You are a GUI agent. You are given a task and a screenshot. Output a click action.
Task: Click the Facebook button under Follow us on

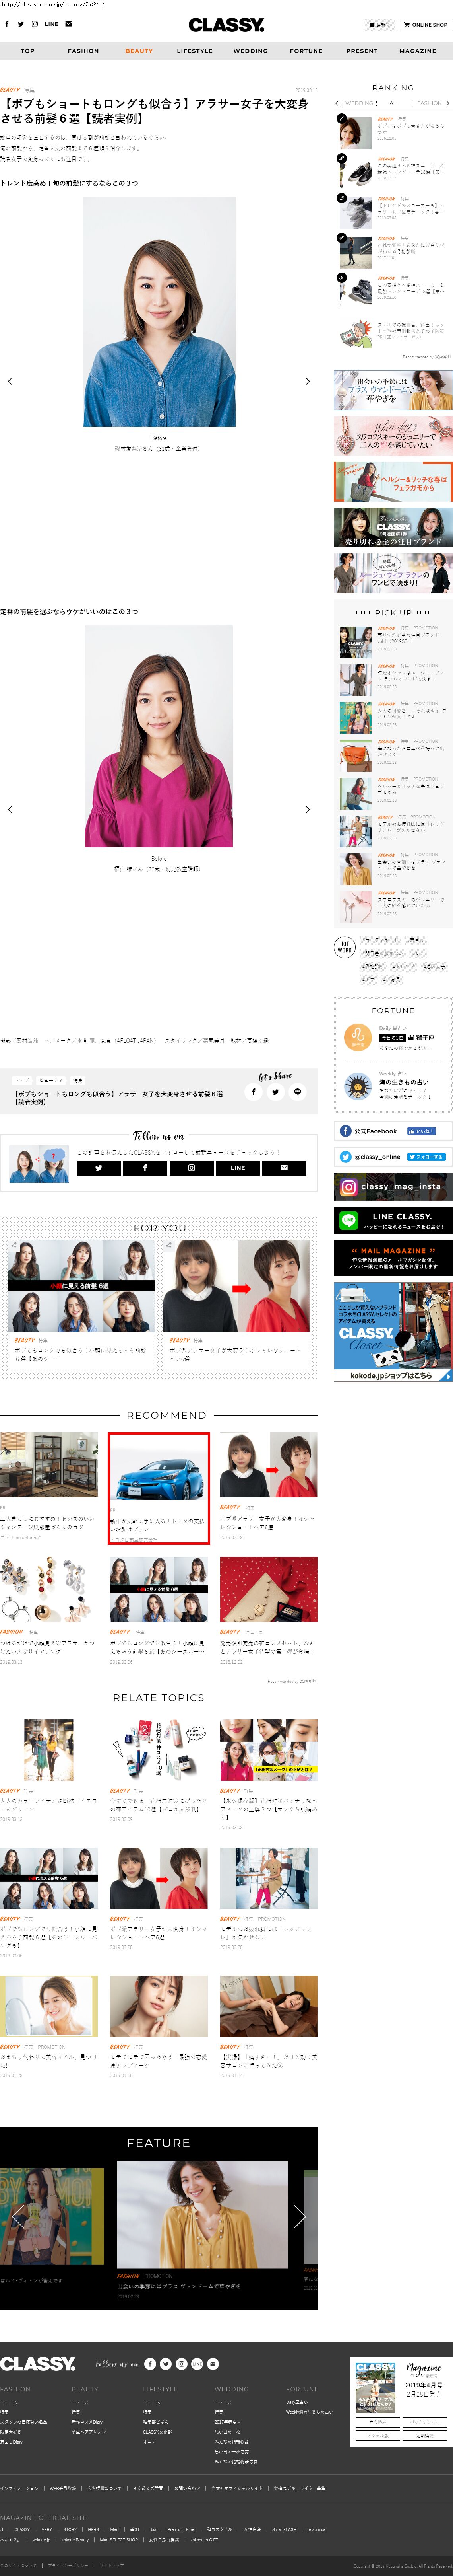click(x=145, y=1168)
